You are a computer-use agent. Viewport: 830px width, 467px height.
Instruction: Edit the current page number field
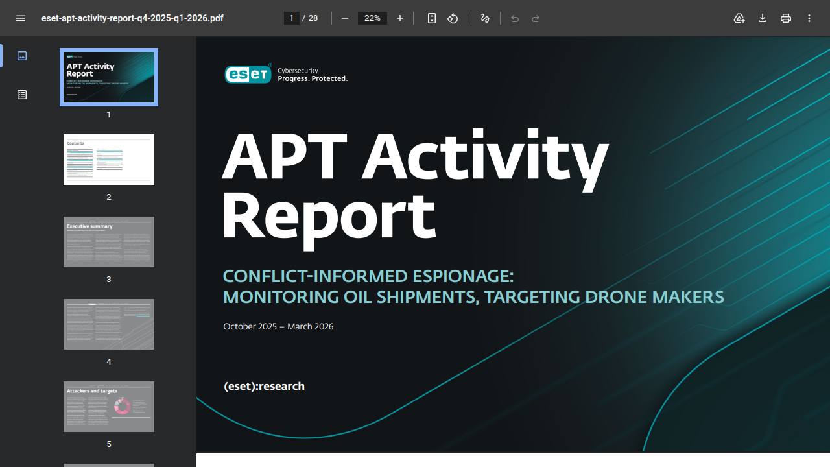click(x=291, y=18)
